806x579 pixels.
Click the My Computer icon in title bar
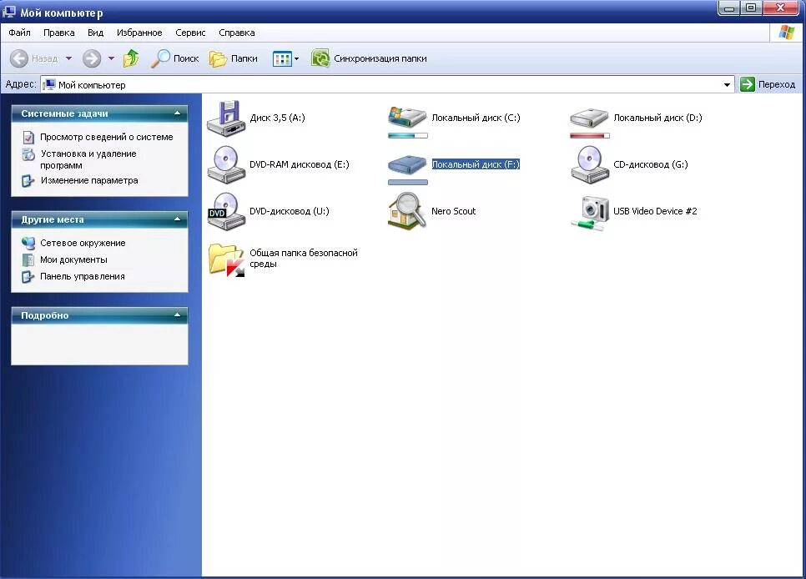pyautogui.click(x=8, y=12)
